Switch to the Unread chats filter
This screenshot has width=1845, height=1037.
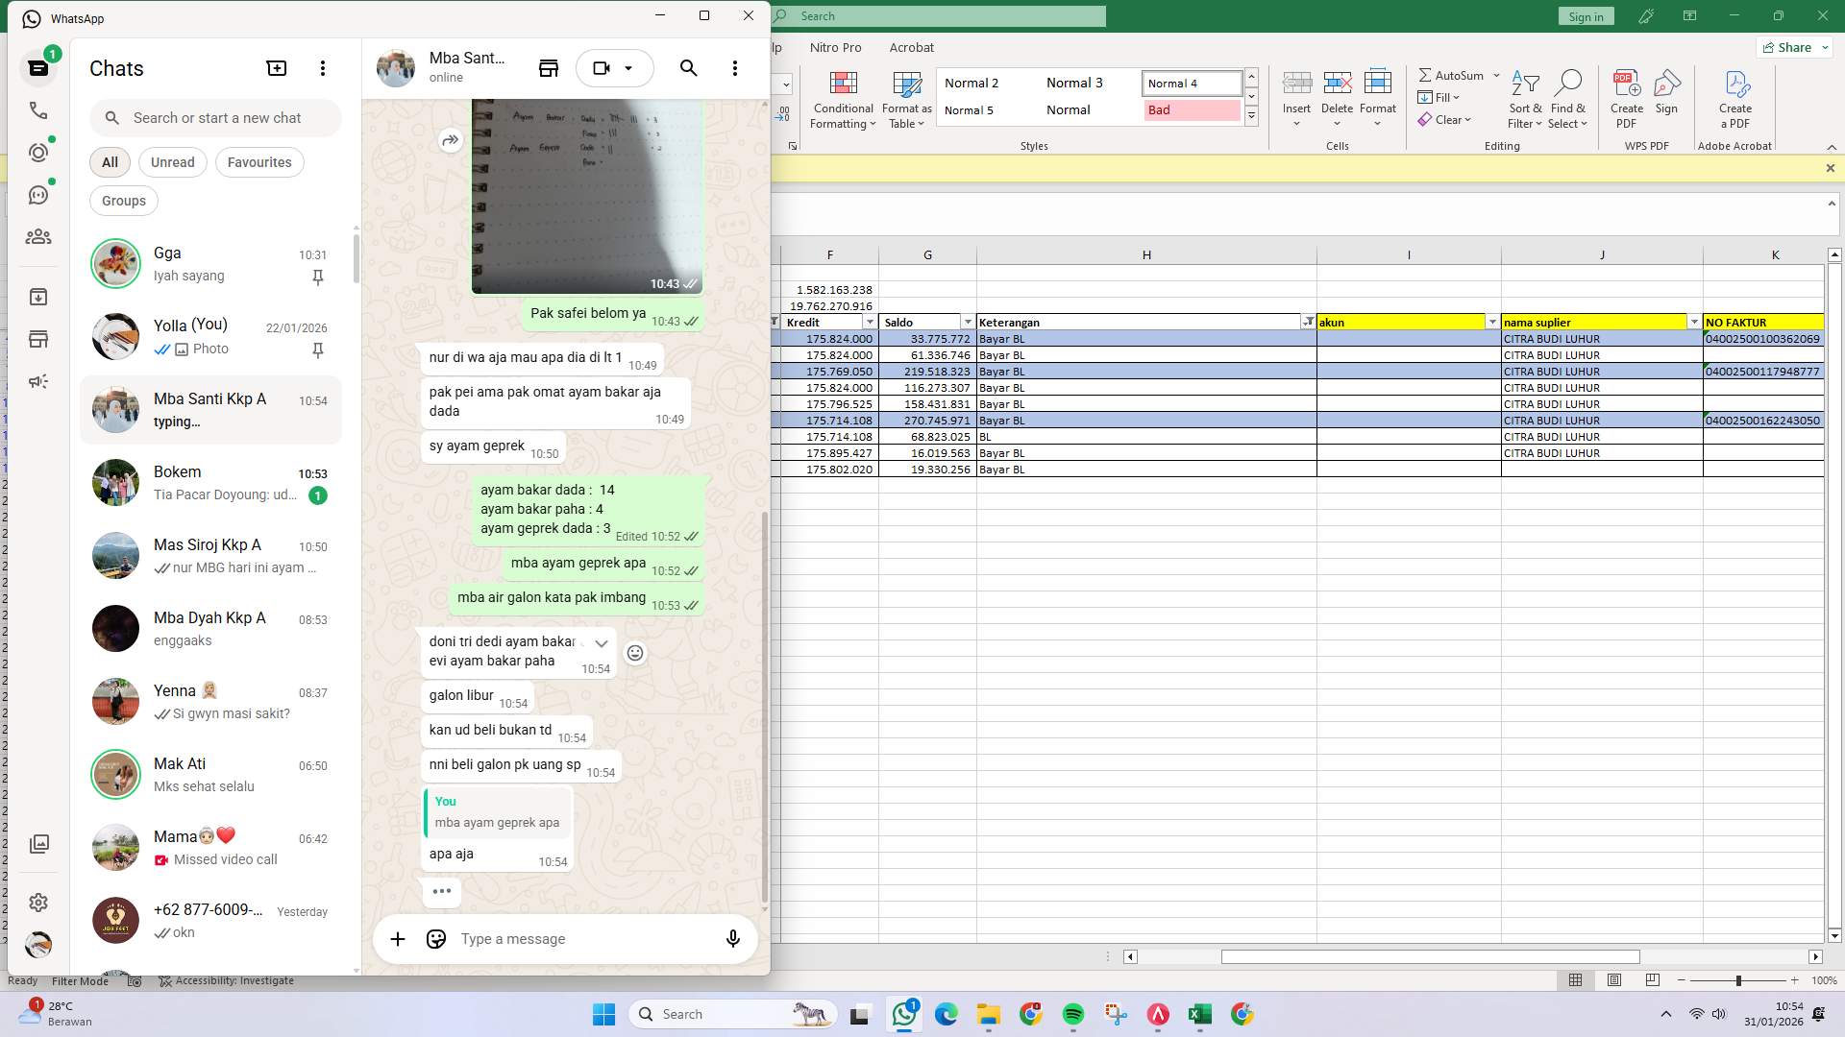[172, 161]
